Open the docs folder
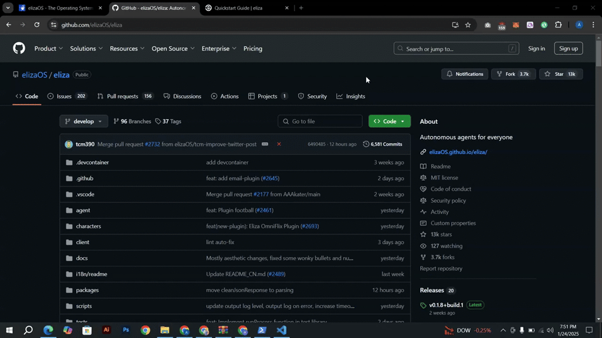Image resolution: width=602 pixels, height=338 pixels. click(82, 258)
